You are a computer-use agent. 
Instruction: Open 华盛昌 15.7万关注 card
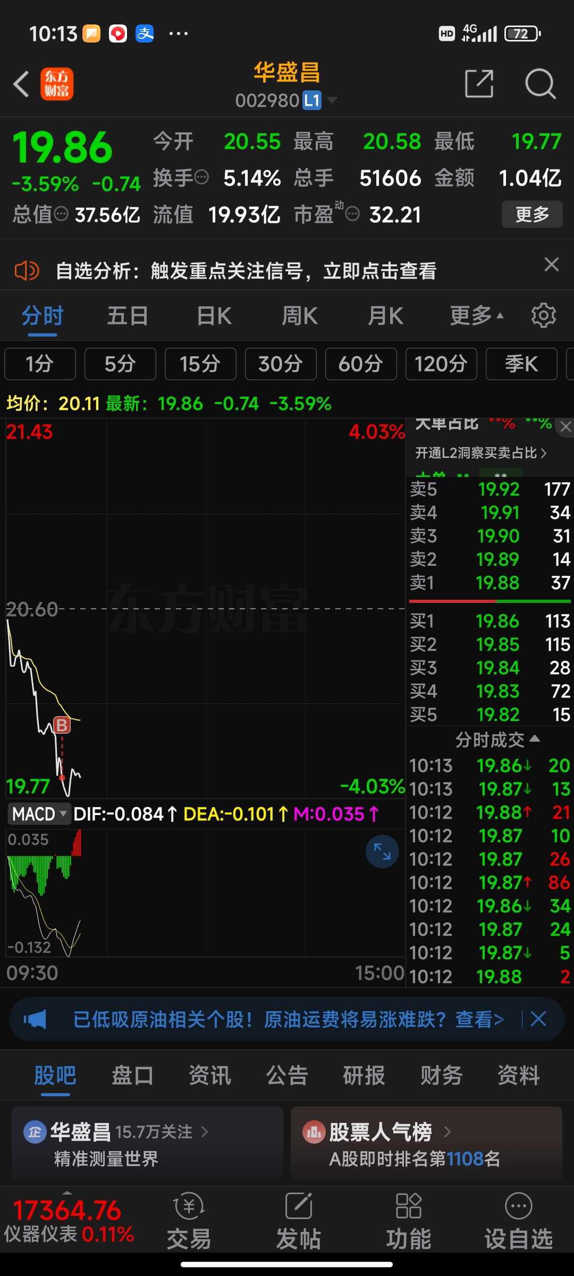(x=147, y=1143)
